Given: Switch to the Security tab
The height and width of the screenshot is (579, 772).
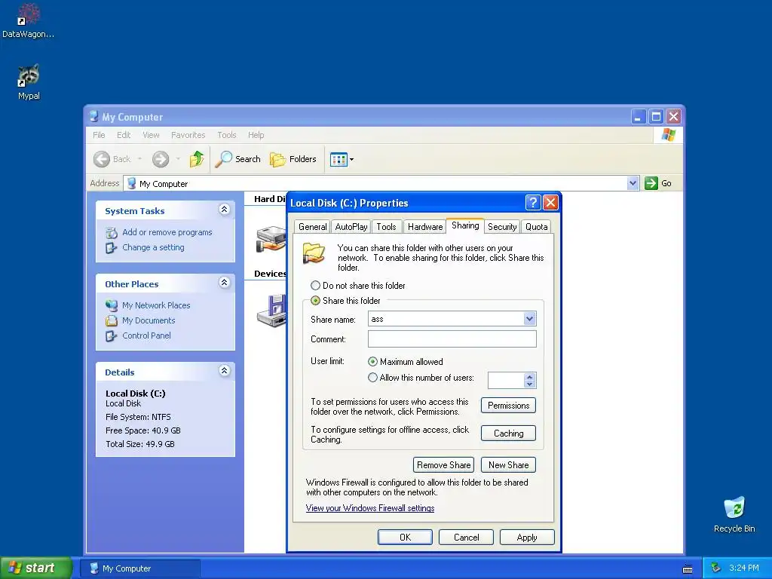Looking at the screenshot, I should point(502,226).
